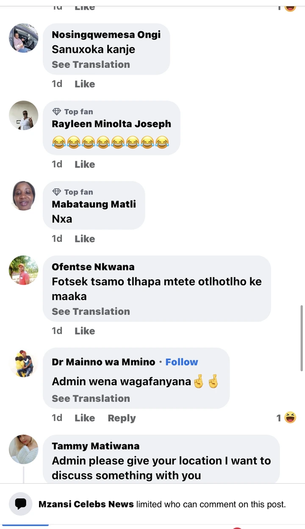This screenshot has height=529, width=305.
Task: Like Rayleen Minolta Joseph's emoji comment
Action: click(x=85, y=164)
